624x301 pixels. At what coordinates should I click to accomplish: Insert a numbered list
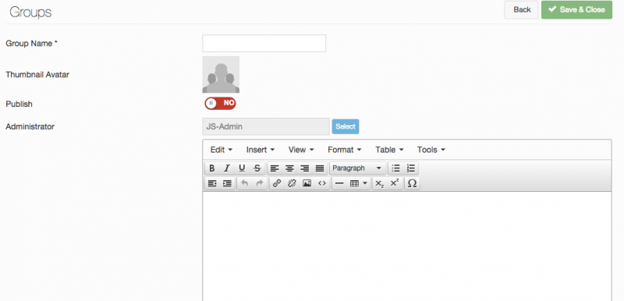point(411,168)
